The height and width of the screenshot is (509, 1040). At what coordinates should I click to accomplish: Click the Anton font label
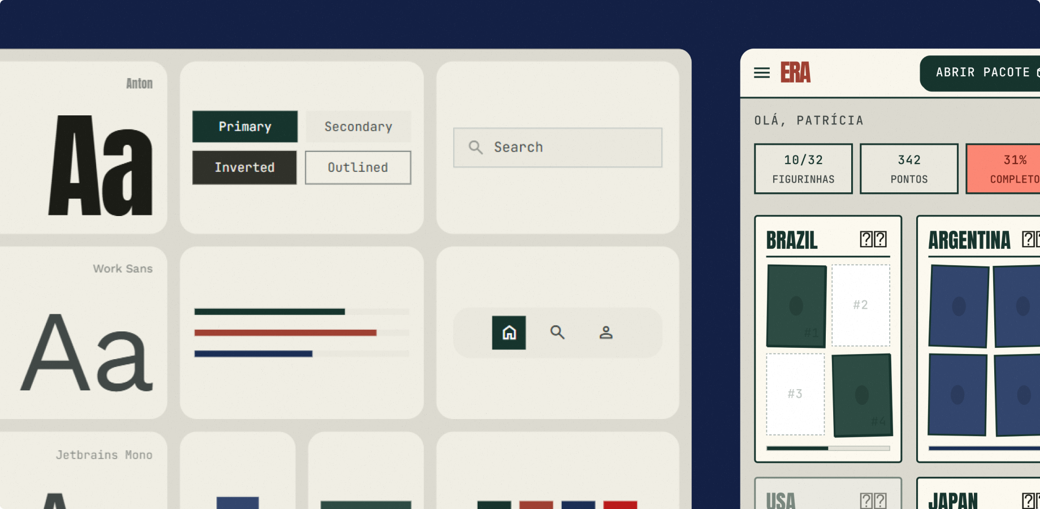click(139, 84)
